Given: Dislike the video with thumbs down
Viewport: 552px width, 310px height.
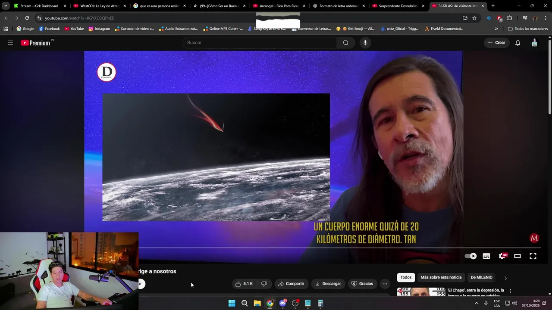Looking at the screenshot, I should 264,284.
